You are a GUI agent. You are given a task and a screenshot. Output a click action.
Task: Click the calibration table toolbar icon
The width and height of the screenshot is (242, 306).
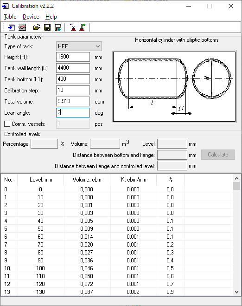(x=11, y=27)
